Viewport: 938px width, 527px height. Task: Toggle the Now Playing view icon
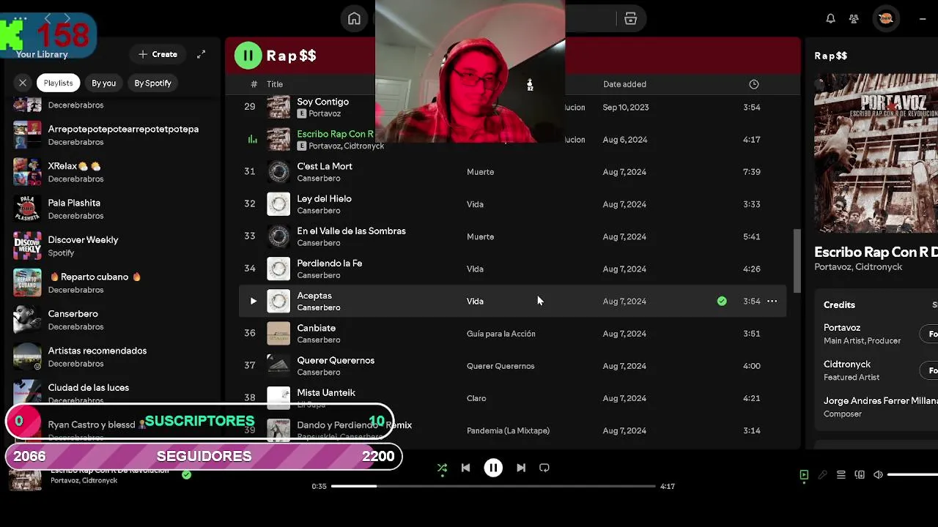pyautogui.click(x=804, y=475)
